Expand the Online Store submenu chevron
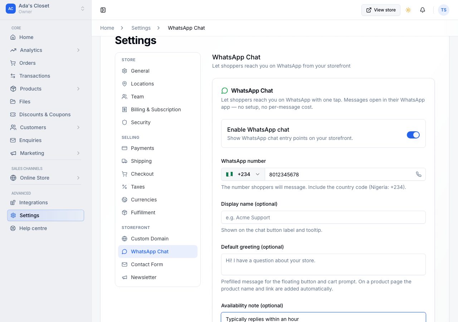 point(78,178)
